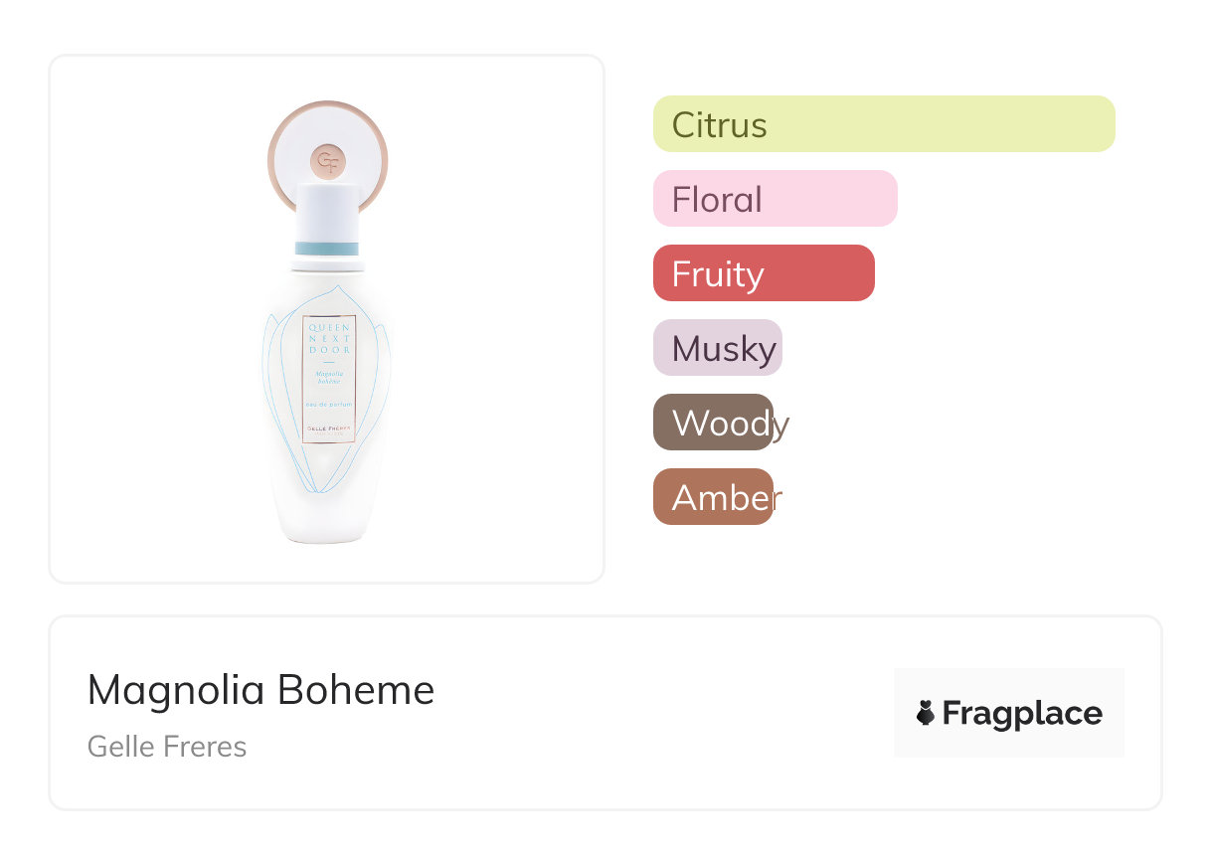Click the Citrus accord bar
Viewport: 1211px width, 859px height.
883,124
